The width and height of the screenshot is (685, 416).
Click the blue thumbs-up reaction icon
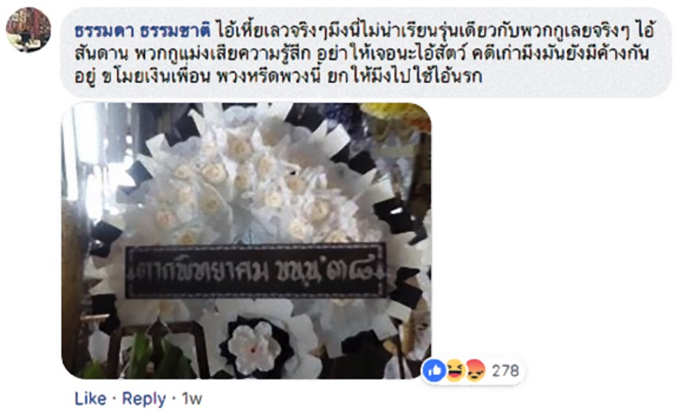point(434,371)
